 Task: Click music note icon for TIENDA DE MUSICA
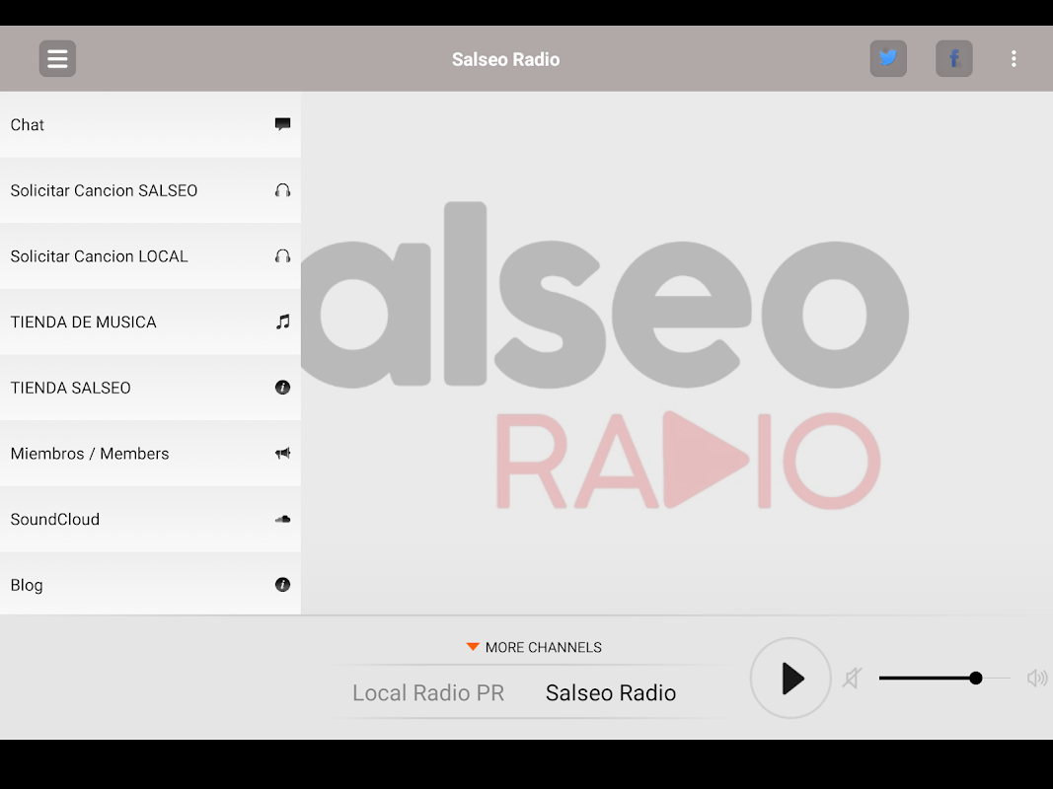(x=282, y=322)
